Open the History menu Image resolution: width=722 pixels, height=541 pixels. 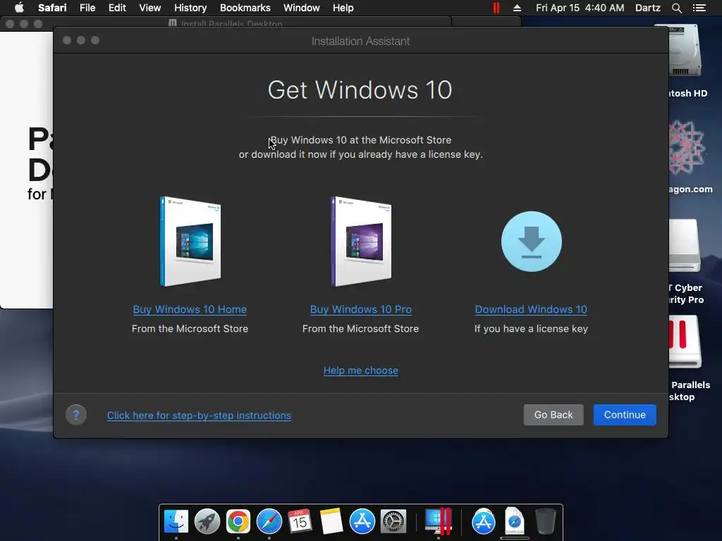pyautogui.click(x=190, y=8)
